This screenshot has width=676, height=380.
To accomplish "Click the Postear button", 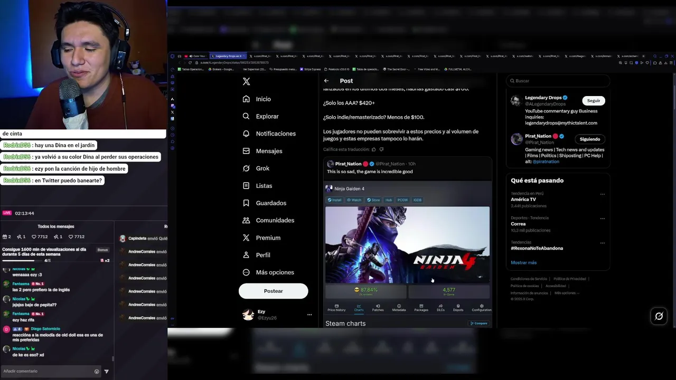I will [273, 291].
